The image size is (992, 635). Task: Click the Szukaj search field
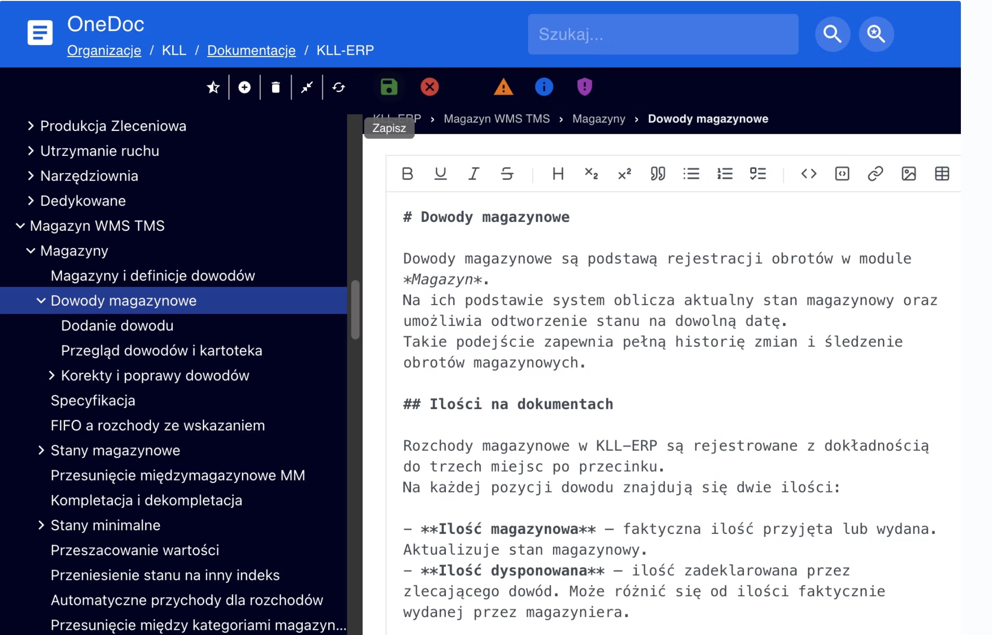tap(663, 34)
